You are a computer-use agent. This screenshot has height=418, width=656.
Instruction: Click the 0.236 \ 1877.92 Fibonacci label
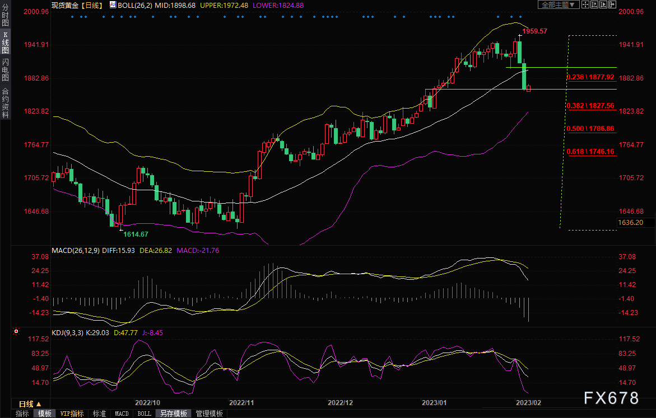click(x=590, y=77)
